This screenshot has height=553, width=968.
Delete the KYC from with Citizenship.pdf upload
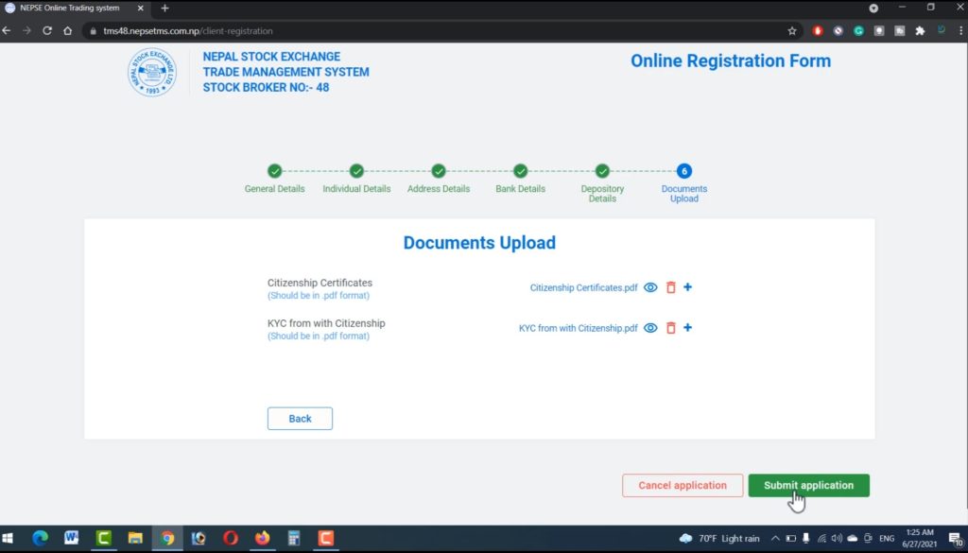[670, 328]
